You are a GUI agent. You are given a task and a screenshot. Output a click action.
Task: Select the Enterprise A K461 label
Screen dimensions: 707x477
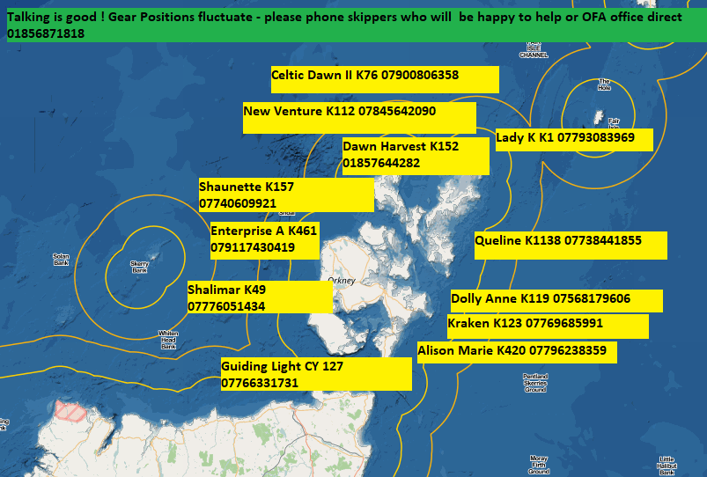[x=265, y=240]
